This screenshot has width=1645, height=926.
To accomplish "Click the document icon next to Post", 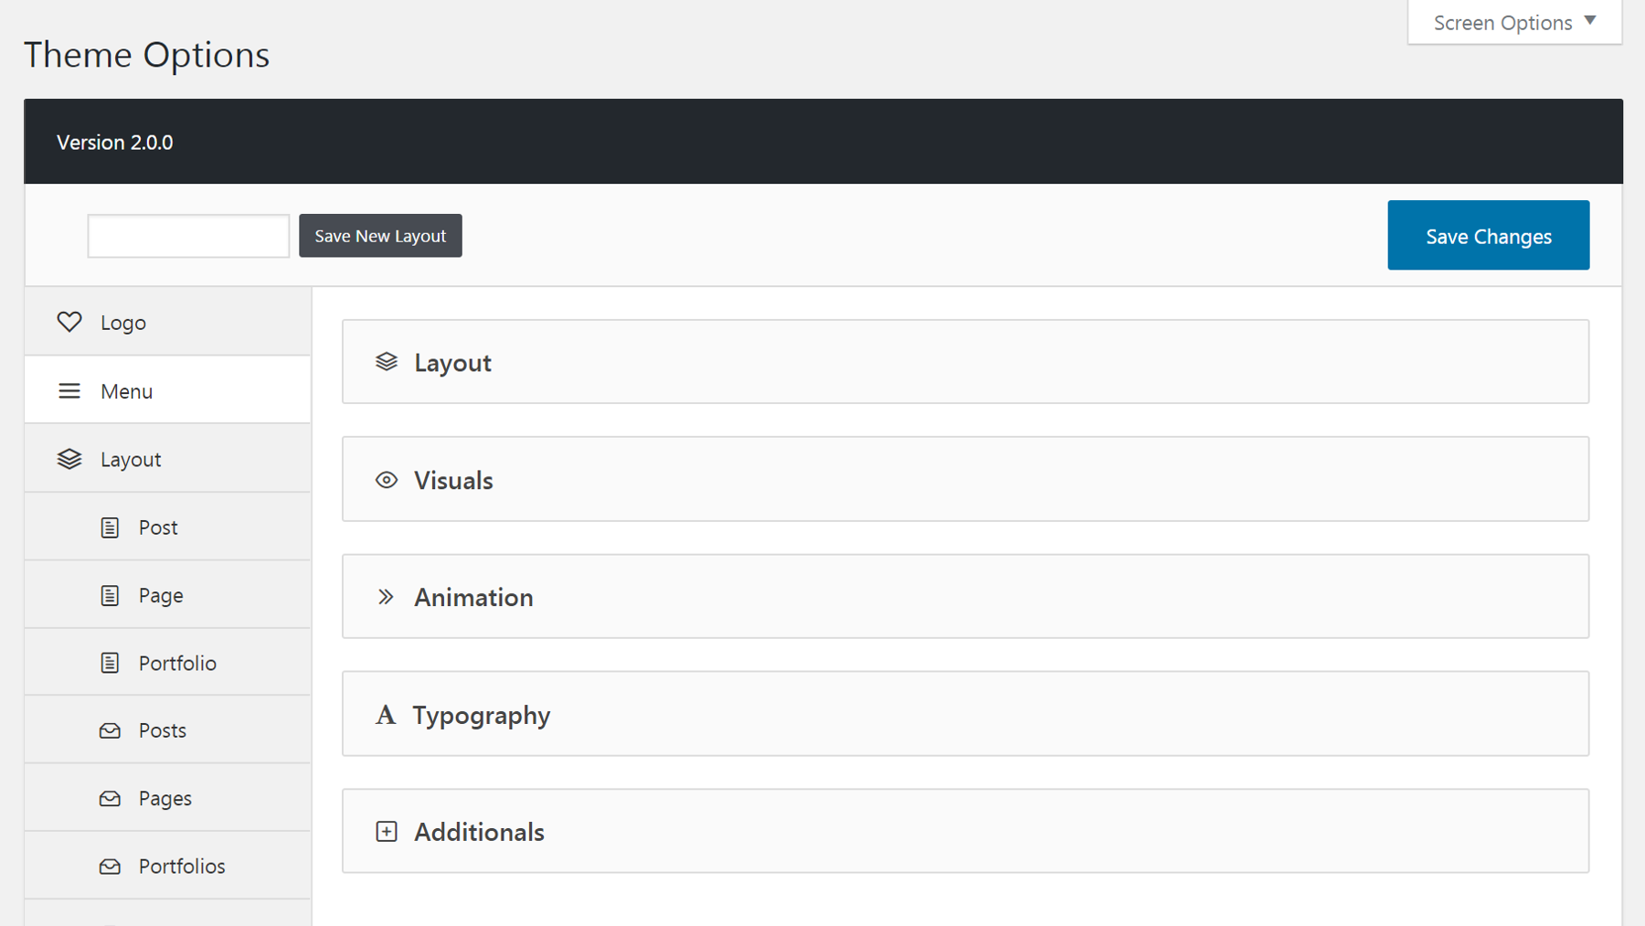I will [110, 527].
